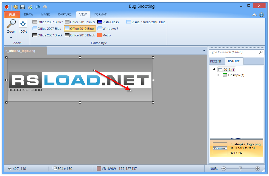Viewport: 269px width, 176px height.
Task: Click the search magnifier icon
Action: [261, 52]
